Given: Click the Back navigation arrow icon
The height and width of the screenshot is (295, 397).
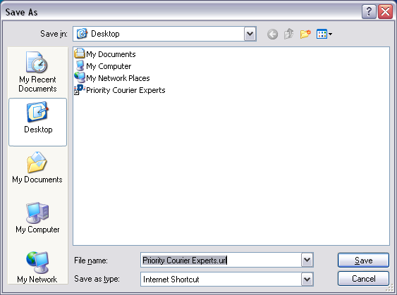Looking at the screenshot, I should point(272,34).
